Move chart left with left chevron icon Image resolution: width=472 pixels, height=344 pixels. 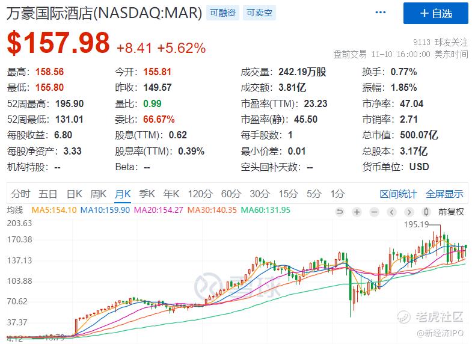(391, 212)
